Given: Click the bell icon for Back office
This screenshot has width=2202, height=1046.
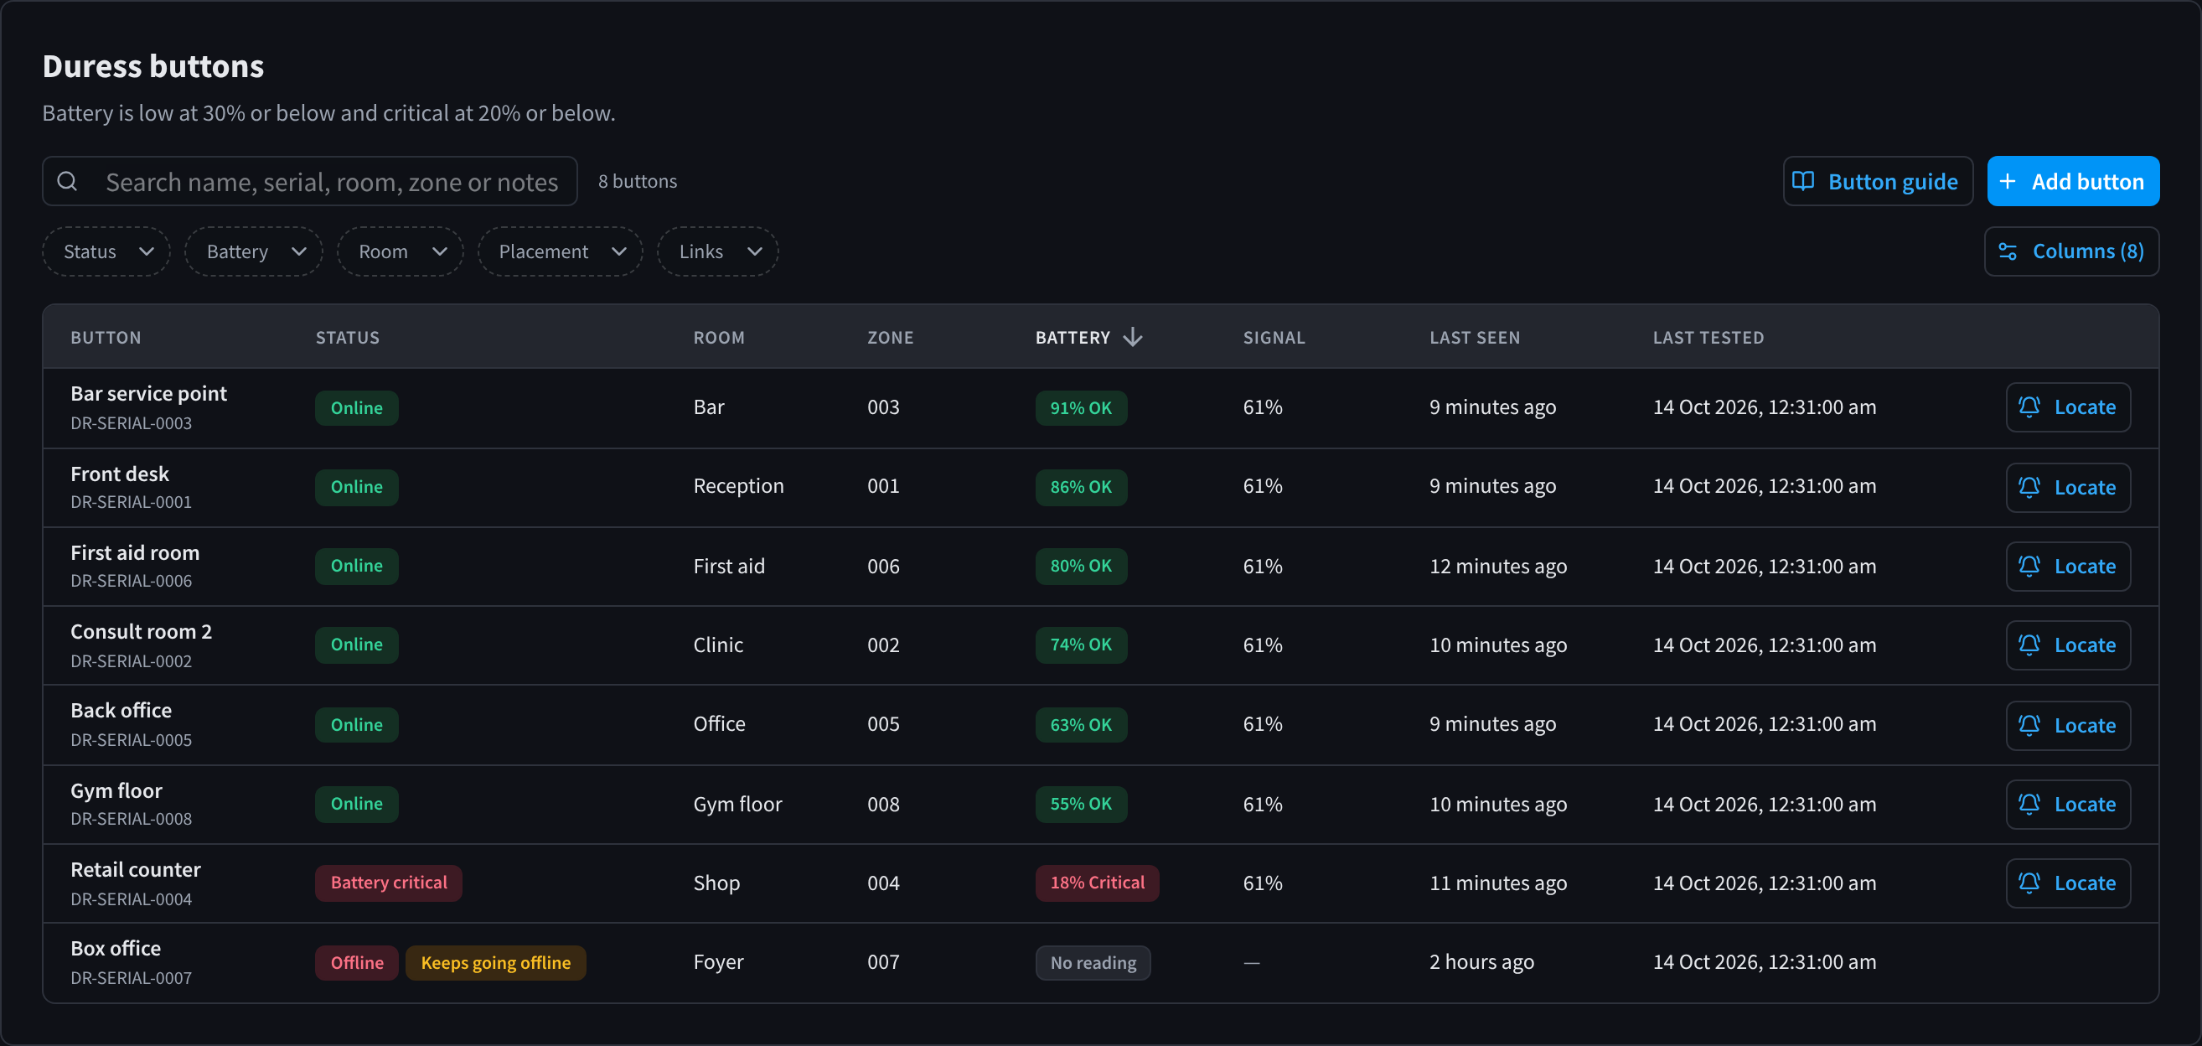Looking at the screenshot, I should 2029,725.
